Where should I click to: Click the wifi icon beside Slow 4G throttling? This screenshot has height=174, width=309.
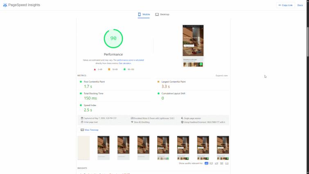(x=132, y=122)
